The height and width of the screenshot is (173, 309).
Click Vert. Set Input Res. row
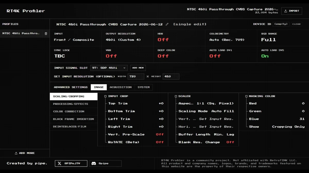[206, 119]
